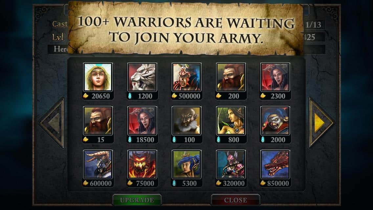Click the 1/13 page counter
Image resolution: width=373 pixels, height=210 pixels.
click(314, 25)
